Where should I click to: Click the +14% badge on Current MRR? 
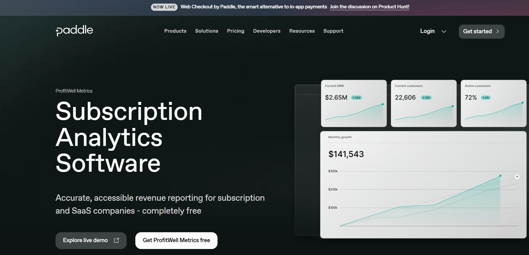[x=356, y=98]
